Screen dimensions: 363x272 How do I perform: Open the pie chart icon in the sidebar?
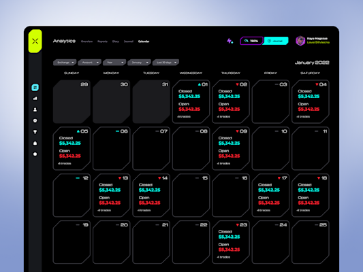(35, 120)
